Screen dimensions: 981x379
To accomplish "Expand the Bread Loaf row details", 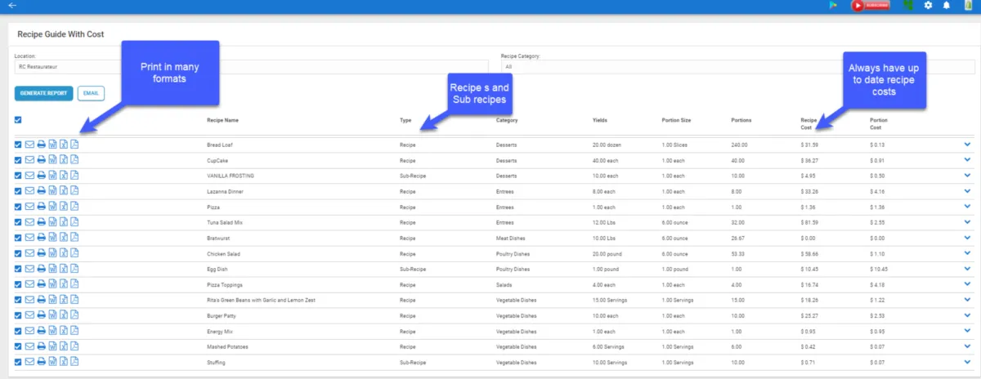I will tap(967, 145).
